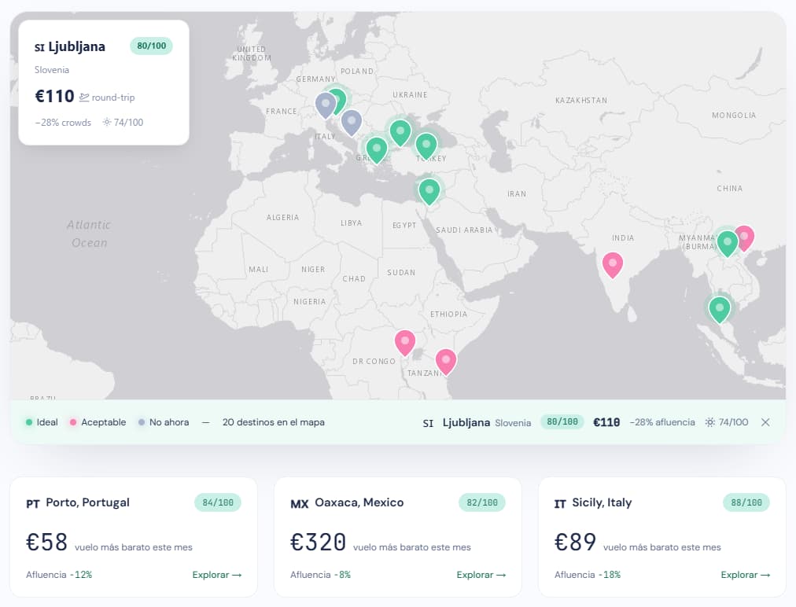
Task: Select the green pin over Turkey
Action: 426,146
